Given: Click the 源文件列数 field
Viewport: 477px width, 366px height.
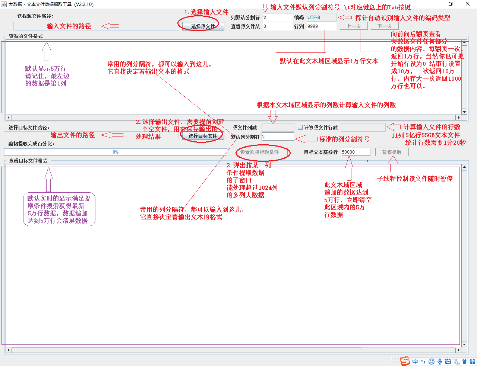Looking at the screenshot, I should (x=278, y=128).
